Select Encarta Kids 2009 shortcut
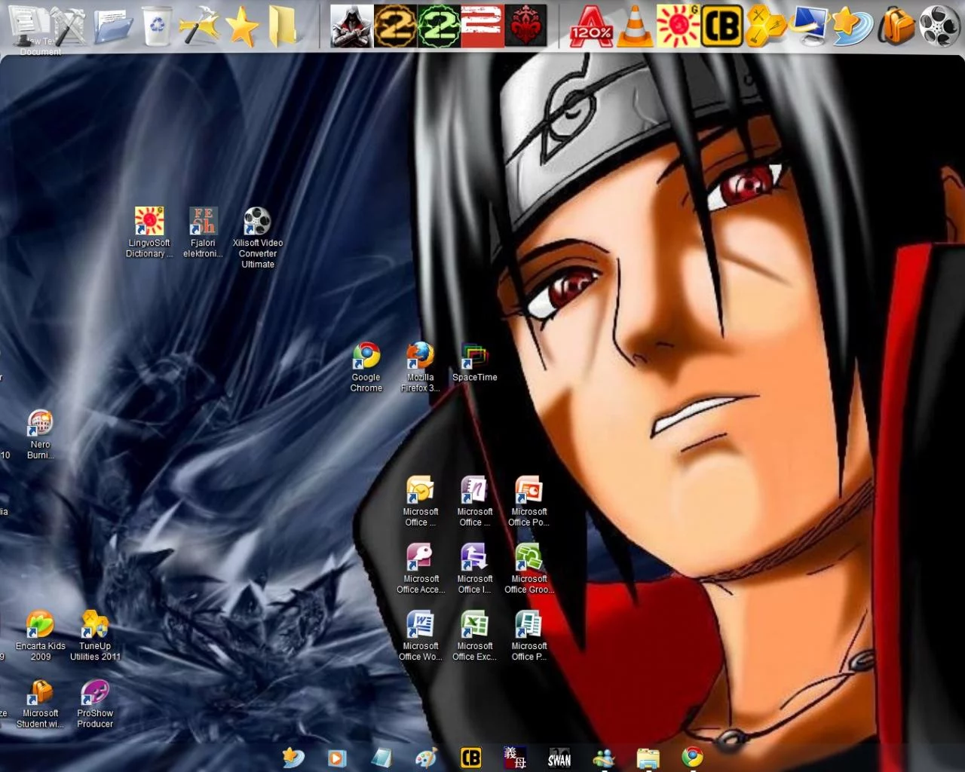The width and height of the screenshot is (965, 772). pyautogui.click(x=41, y=636)
